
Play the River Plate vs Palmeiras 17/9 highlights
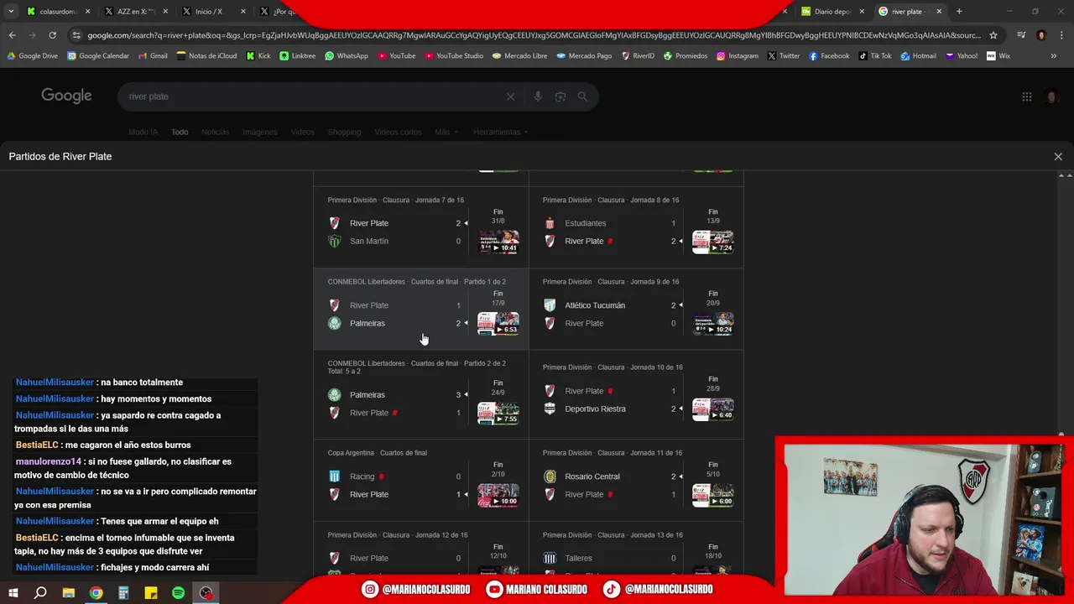click(x=498, y=324)
